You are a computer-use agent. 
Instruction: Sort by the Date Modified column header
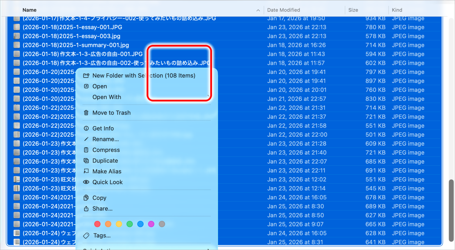pos(284,10)
